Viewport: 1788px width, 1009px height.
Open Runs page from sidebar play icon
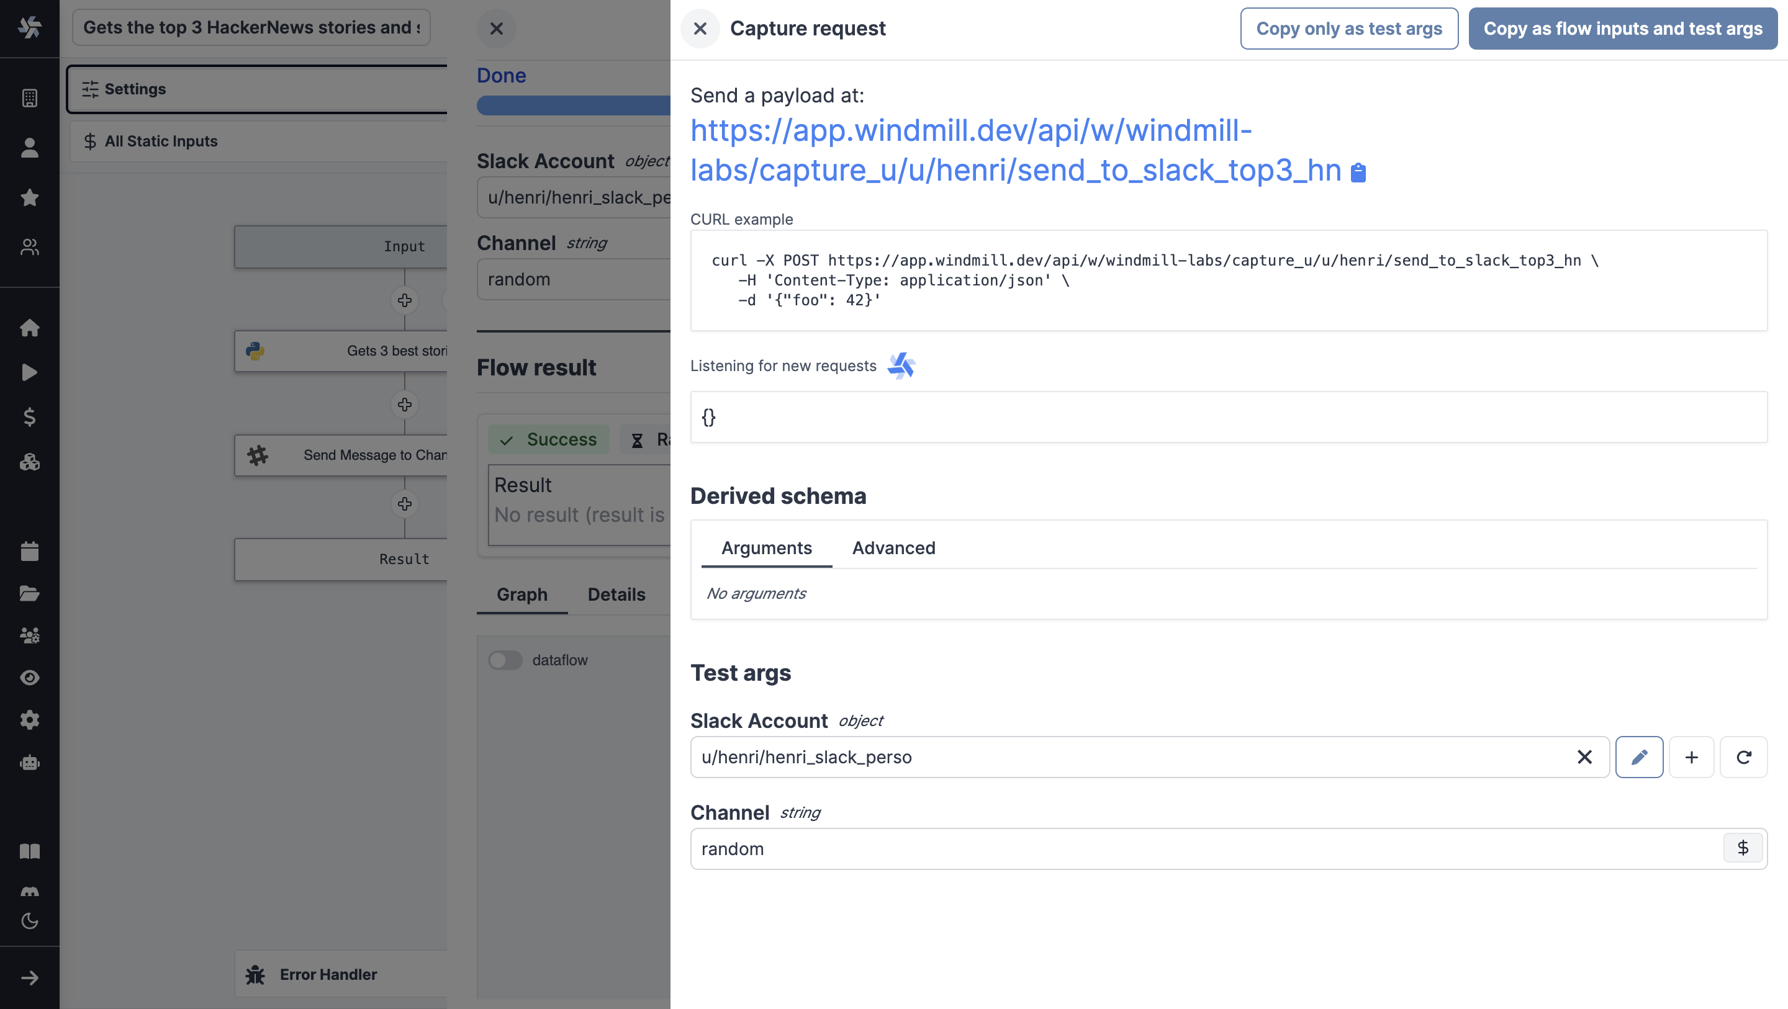[x=29, y=373]
